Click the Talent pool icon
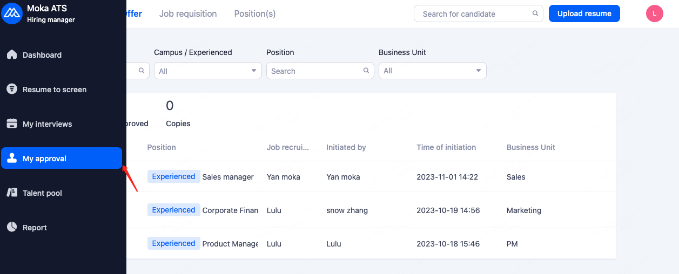The image size is (679, 274). tap(12, 193)
